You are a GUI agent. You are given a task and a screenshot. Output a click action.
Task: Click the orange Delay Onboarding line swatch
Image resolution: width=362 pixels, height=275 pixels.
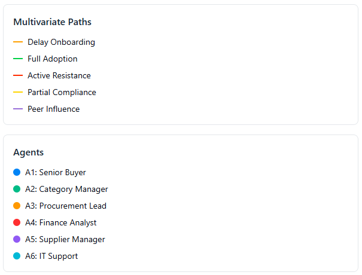[x=18, y=42]
